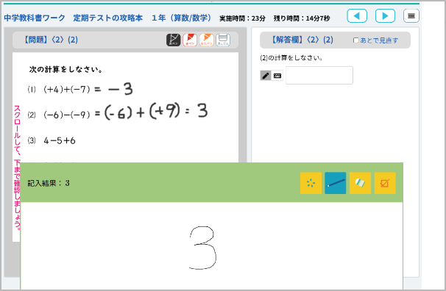Select the black pen tool
This screenshot has height=291, width=446.
click(x=173, y=40)
